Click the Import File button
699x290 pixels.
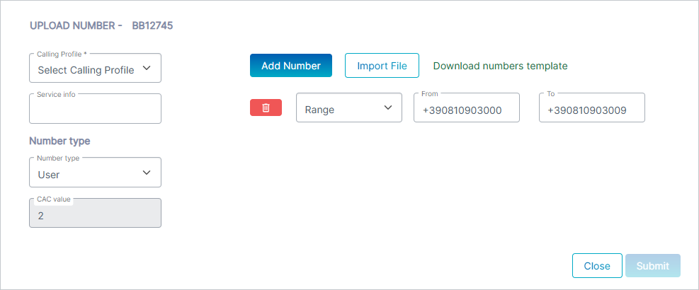coord(382,66)
